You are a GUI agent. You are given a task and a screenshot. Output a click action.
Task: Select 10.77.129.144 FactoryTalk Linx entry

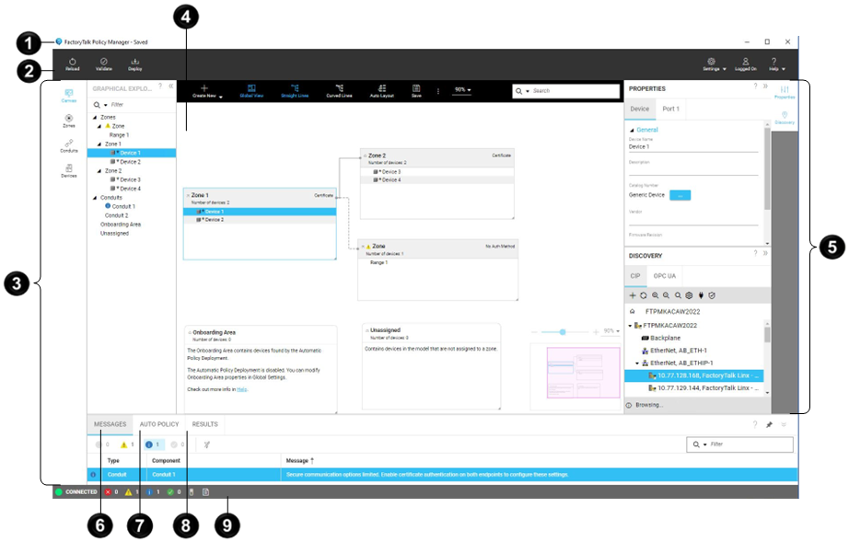704,388
